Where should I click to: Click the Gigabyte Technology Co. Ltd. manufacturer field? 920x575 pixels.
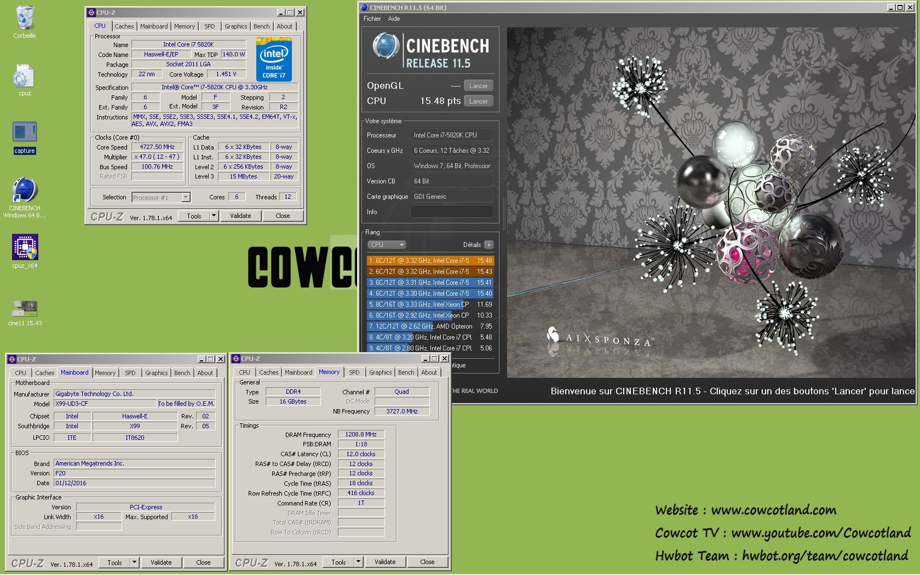tap(134, 394)
